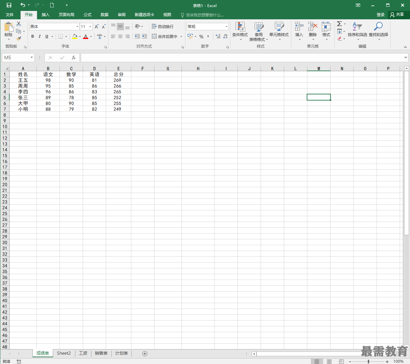Viewport: 410px width, 364px height.
Task: Switch to the 页面布局 ribbon tab
Action: 67,15
